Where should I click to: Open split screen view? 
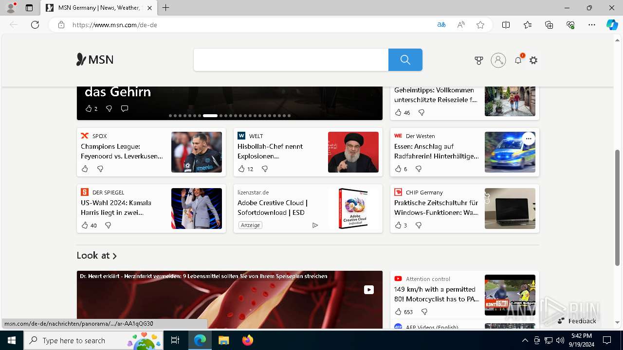click(x=506, y=25)
